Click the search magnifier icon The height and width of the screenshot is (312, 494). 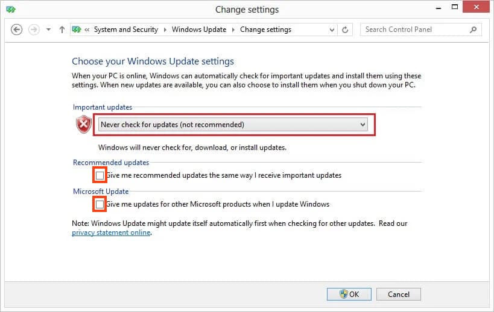point(473,30)
